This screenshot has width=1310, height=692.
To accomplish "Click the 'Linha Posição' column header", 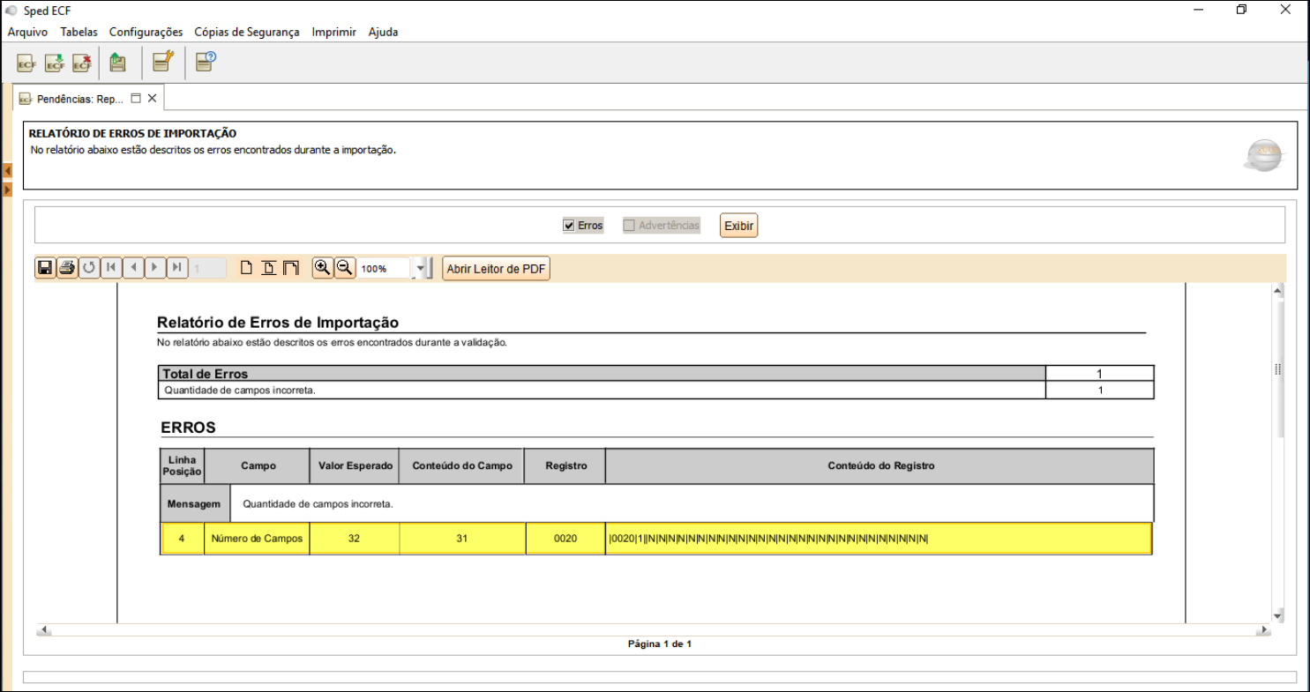I will 182,465.
